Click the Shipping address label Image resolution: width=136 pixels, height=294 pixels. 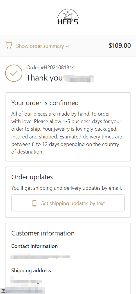click(31, 271)
